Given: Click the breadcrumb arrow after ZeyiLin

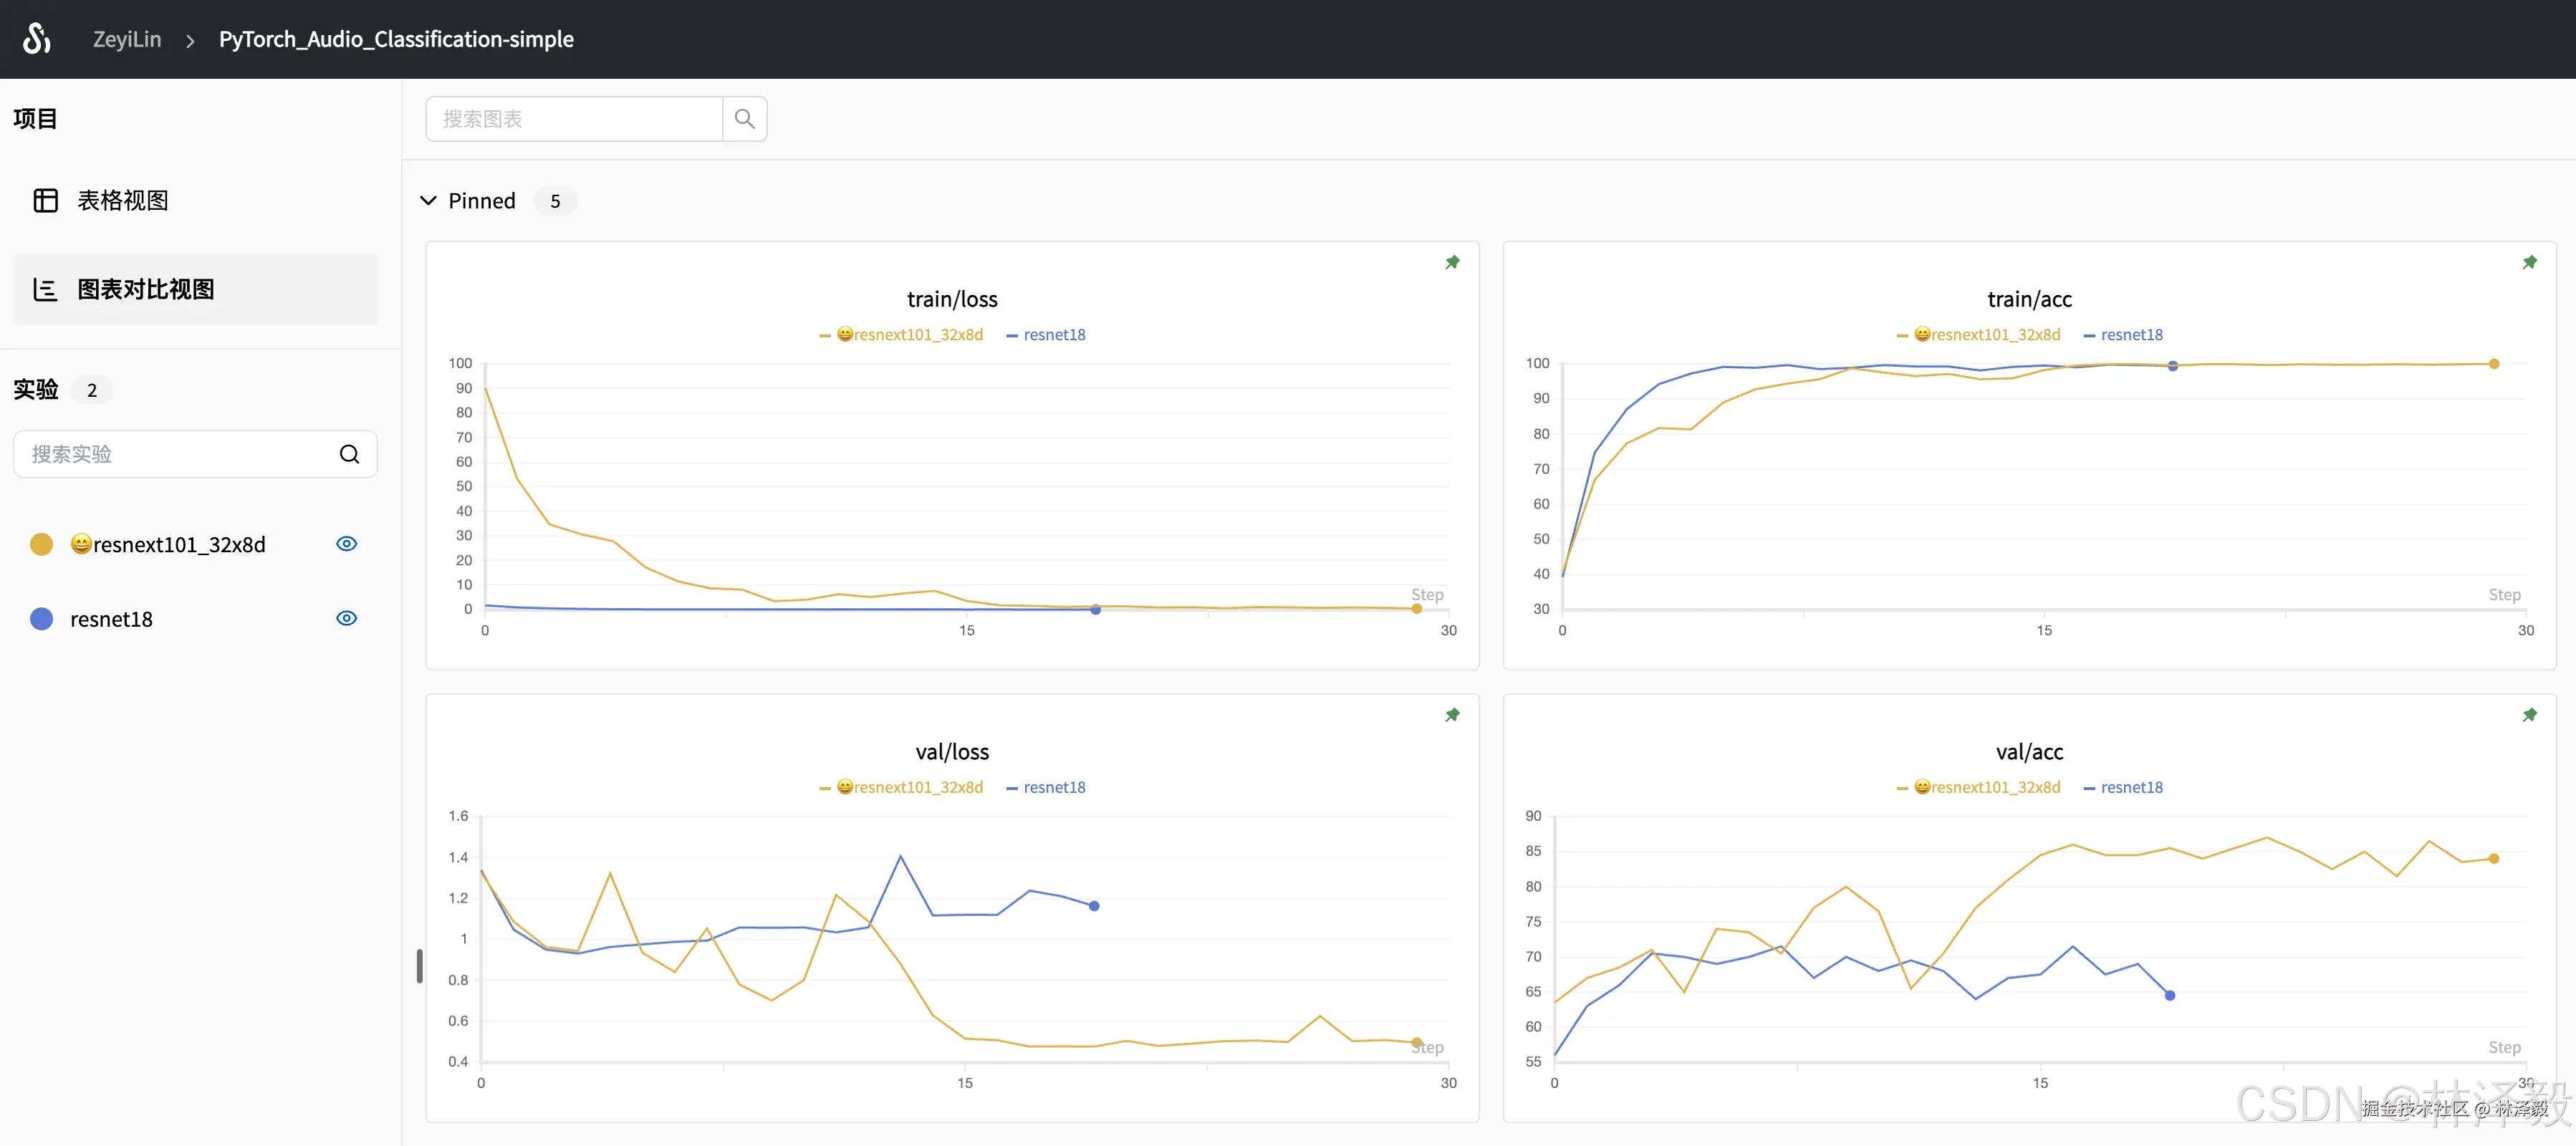Looking at the screenshot, I should [190, 40].
